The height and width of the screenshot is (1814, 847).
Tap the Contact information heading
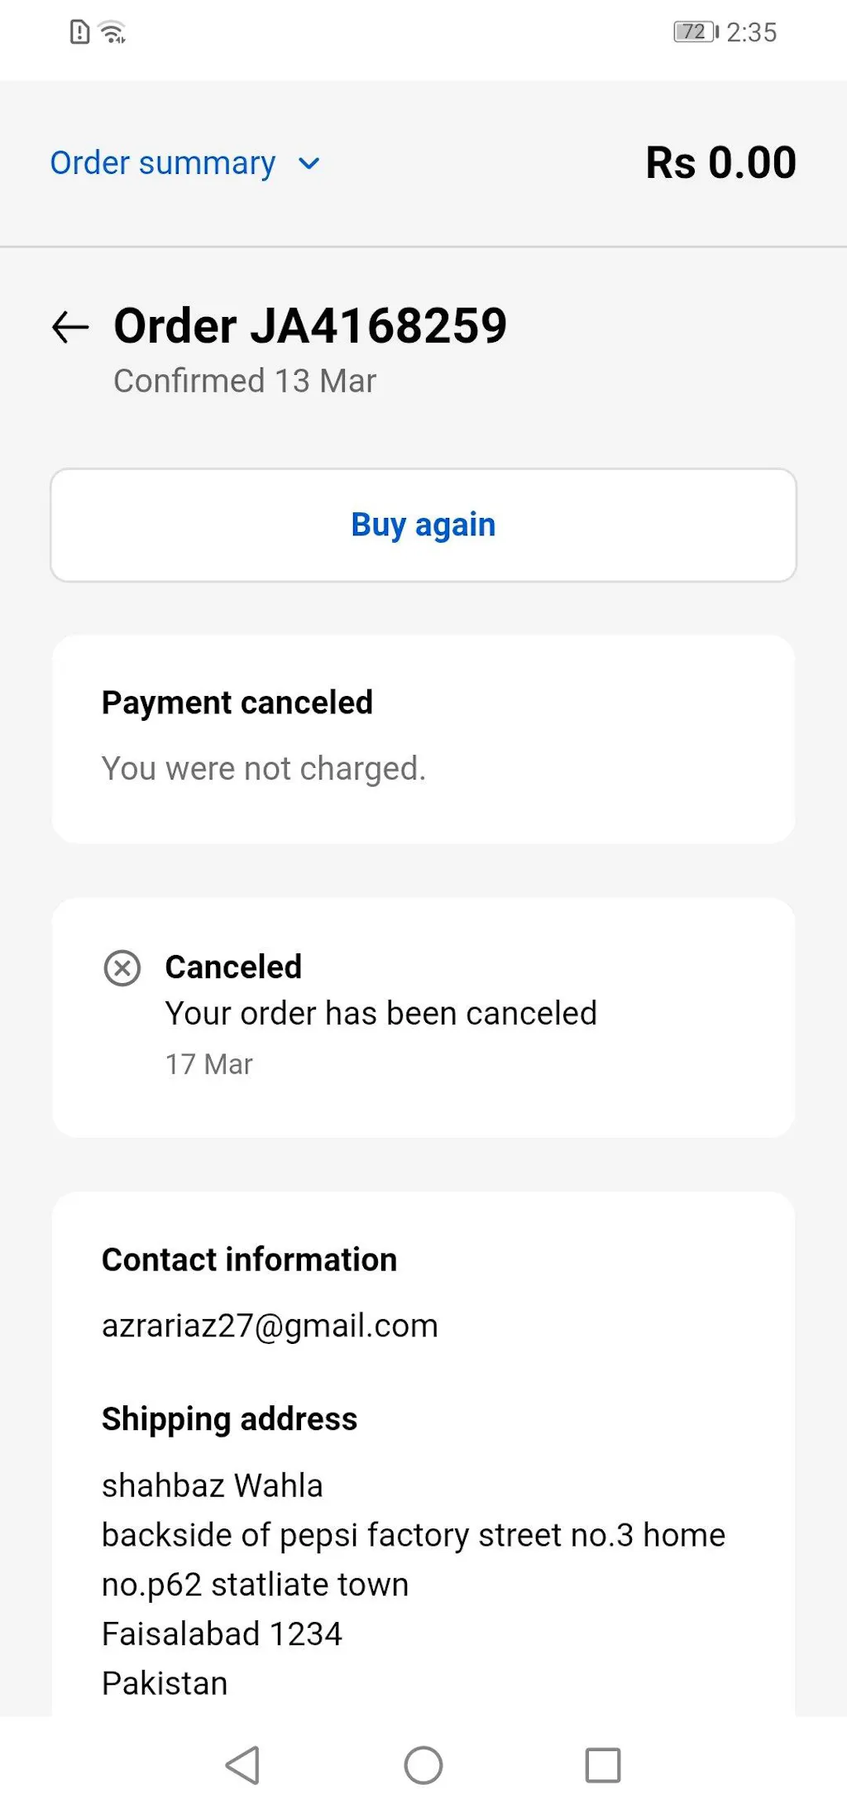[249, 1260]
